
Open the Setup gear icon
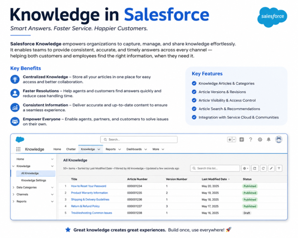pos(260,140)
